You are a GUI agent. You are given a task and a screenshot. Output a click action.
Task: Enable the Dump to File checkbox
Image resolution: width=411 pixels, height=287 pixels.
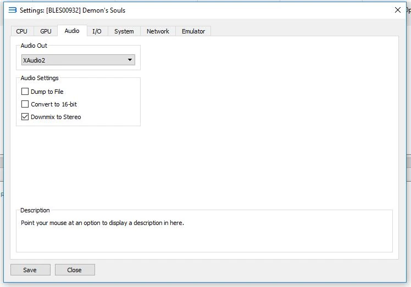(x=25, y=92)
